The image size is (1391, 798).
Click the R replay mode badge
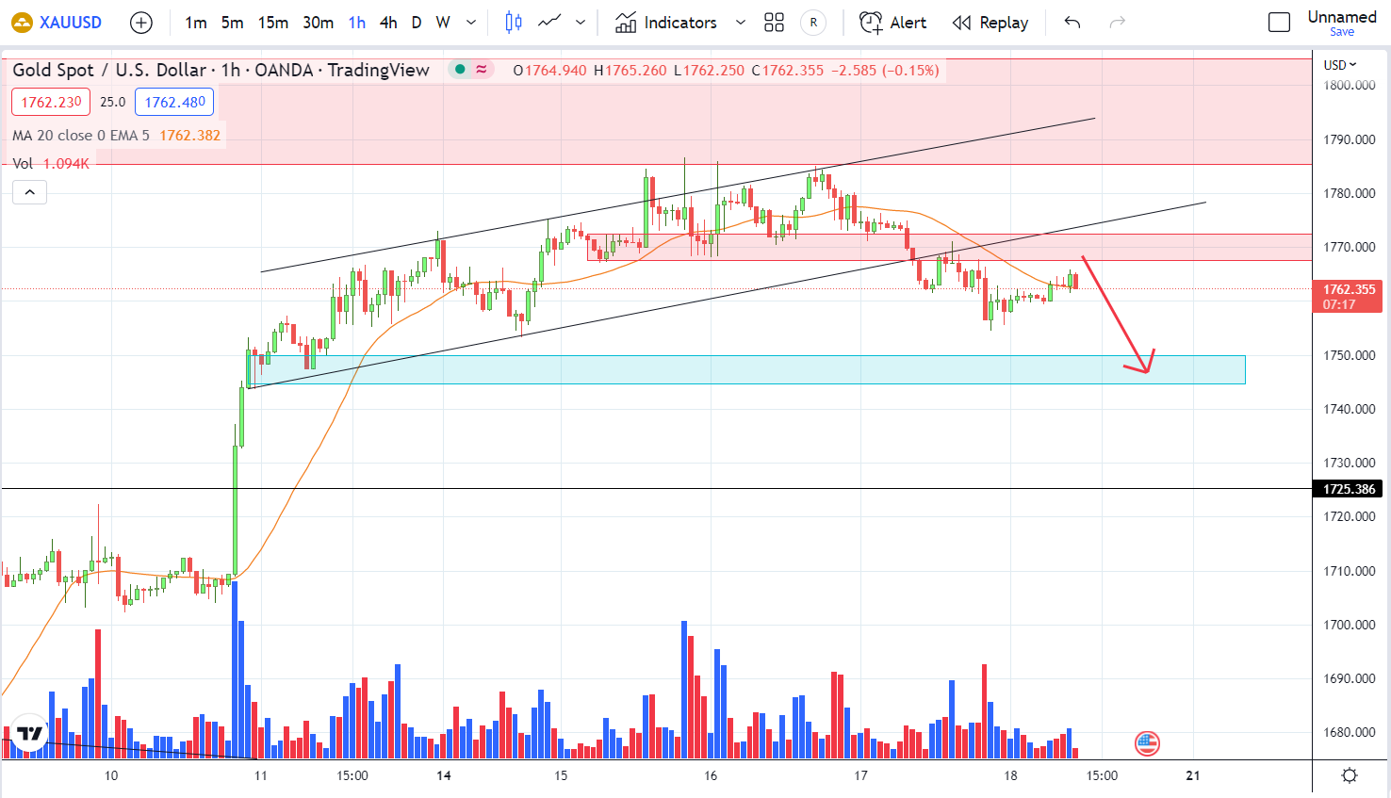coord(813,23)
